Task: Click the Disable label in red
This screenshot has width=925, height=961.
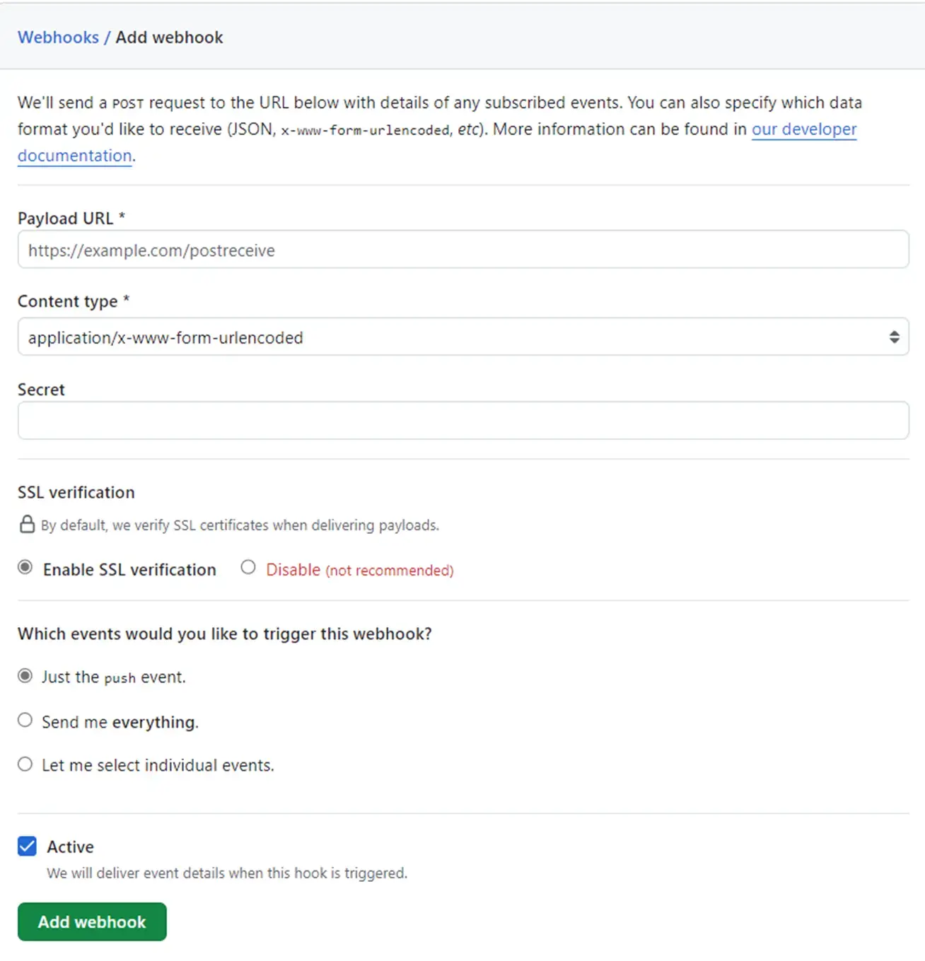Action: [293, 570]
